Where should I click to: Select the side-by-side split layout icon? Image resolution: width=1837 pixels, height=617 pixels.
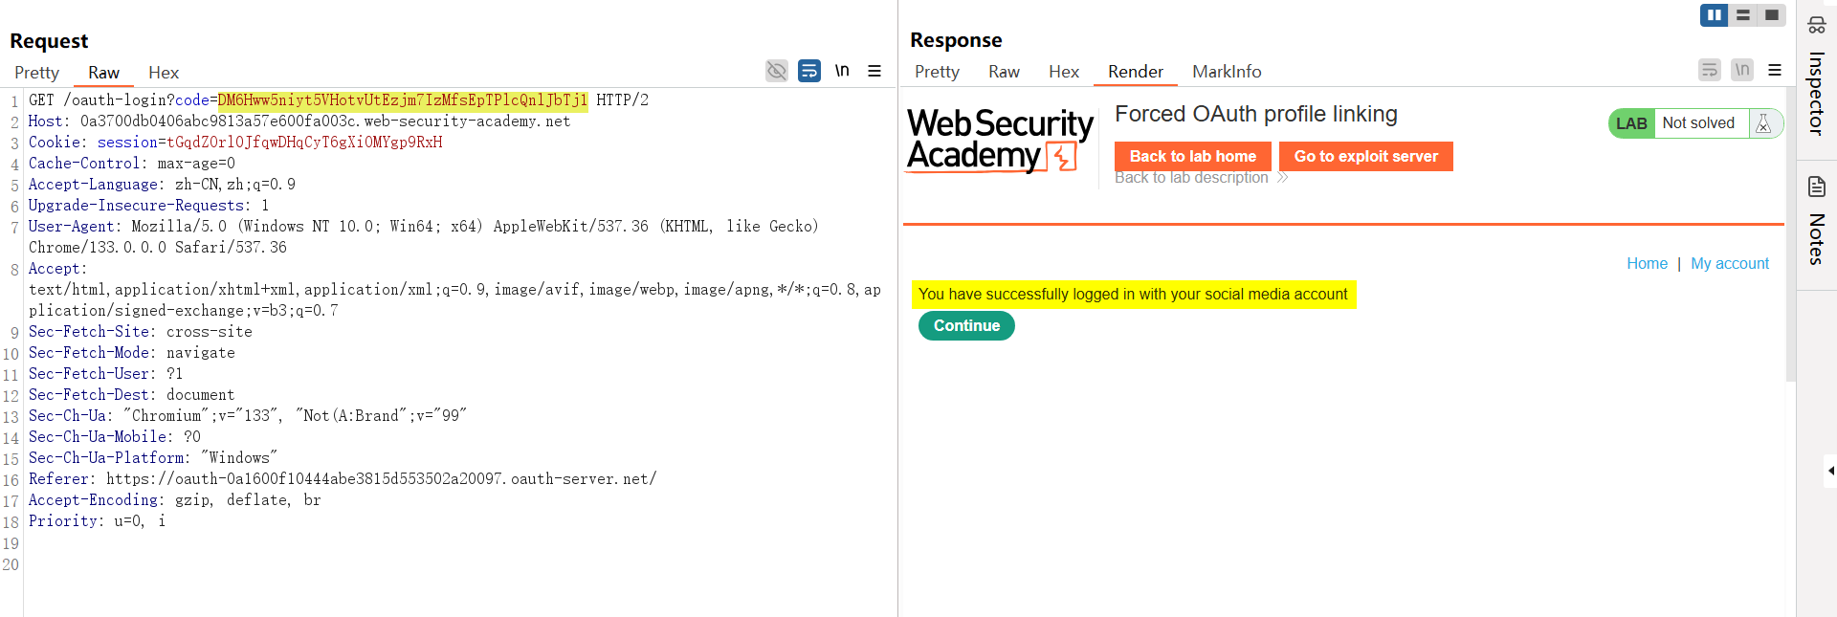click(x=1714, y=15)
